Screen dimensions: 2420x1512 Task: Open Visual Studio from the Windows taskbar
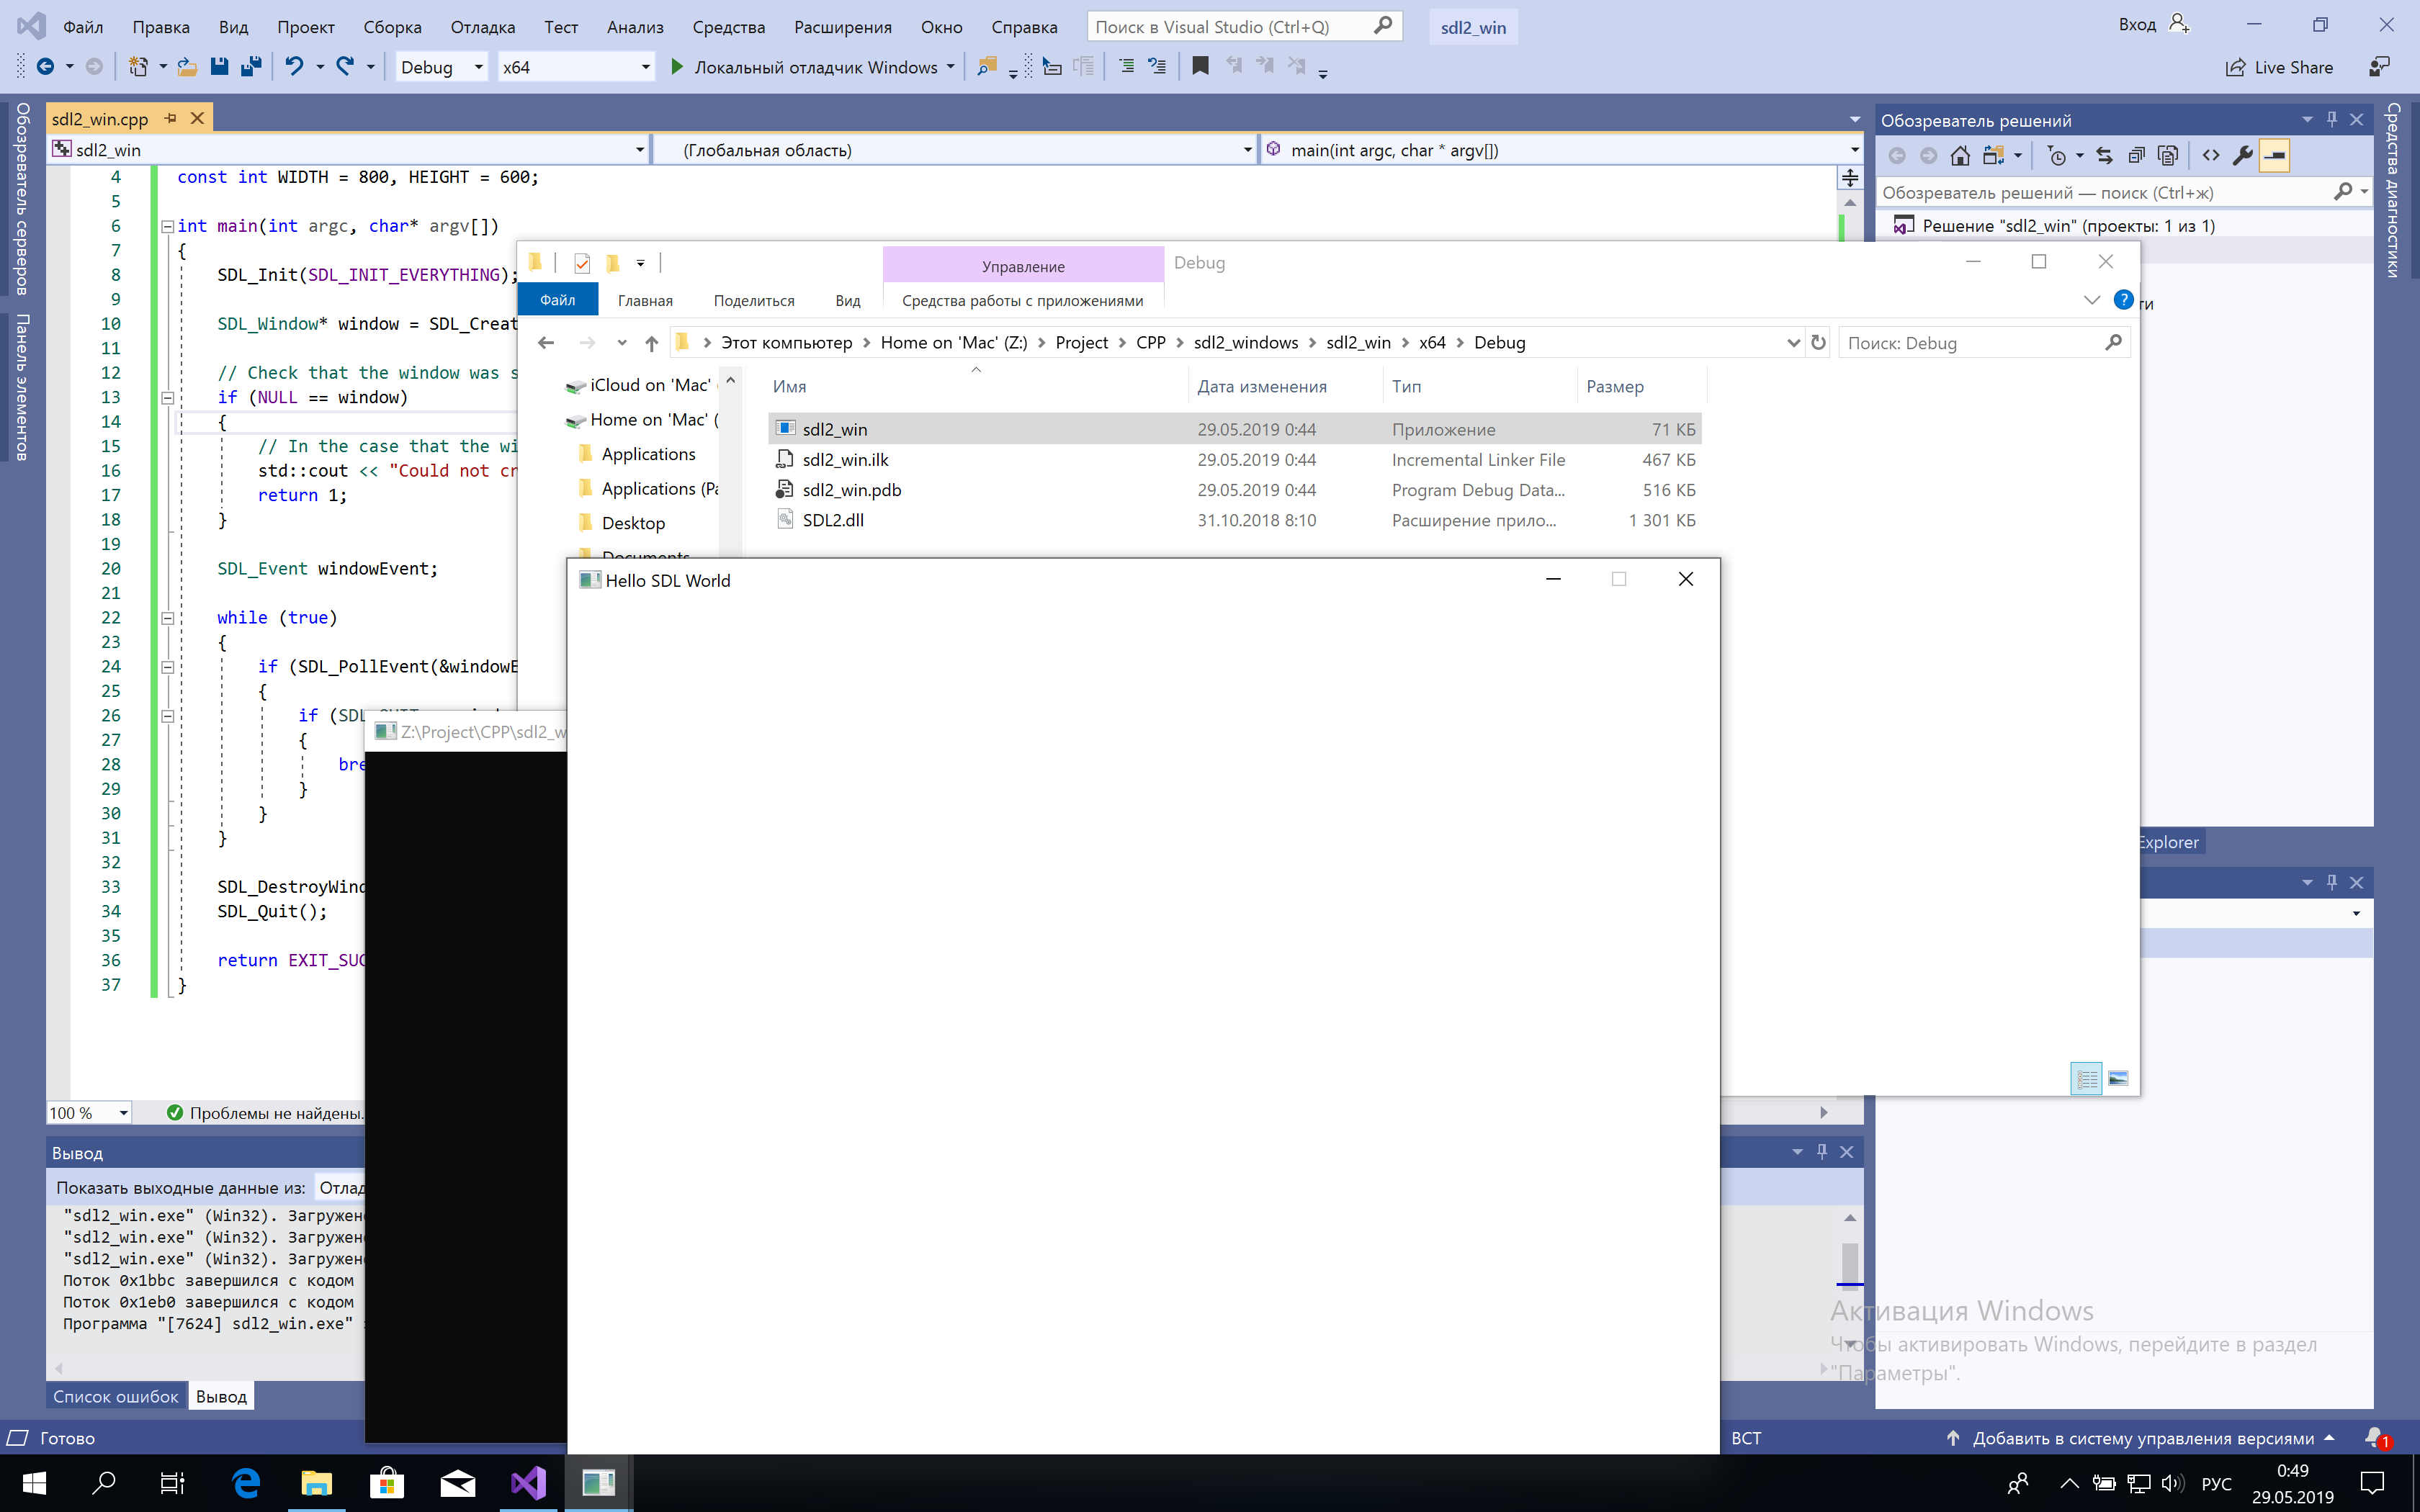[528, 1482]
